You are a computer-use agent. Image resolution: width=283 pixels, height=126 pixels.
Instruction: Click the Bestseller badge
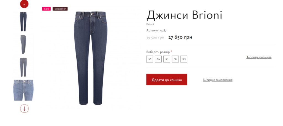[x=60, y=9]
